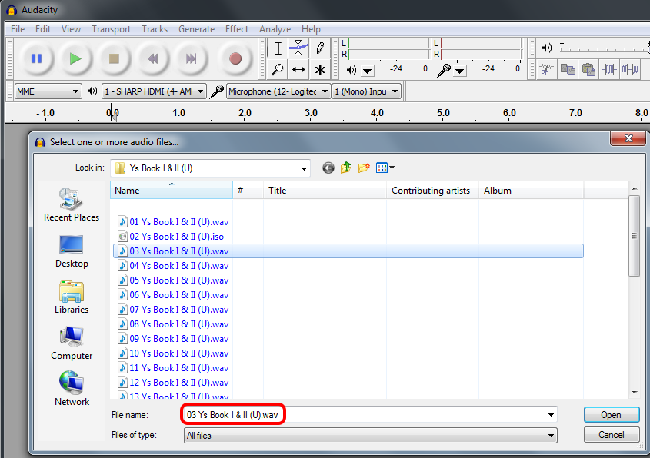Screen dimensions: 650x458
Task: Select the Envelope tool
Action: click(x=298, y=48)
